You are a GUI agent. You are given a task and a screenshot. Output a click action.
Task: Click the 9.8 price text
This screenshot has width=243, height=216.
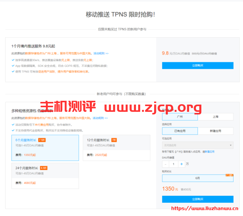click(165, 53)
